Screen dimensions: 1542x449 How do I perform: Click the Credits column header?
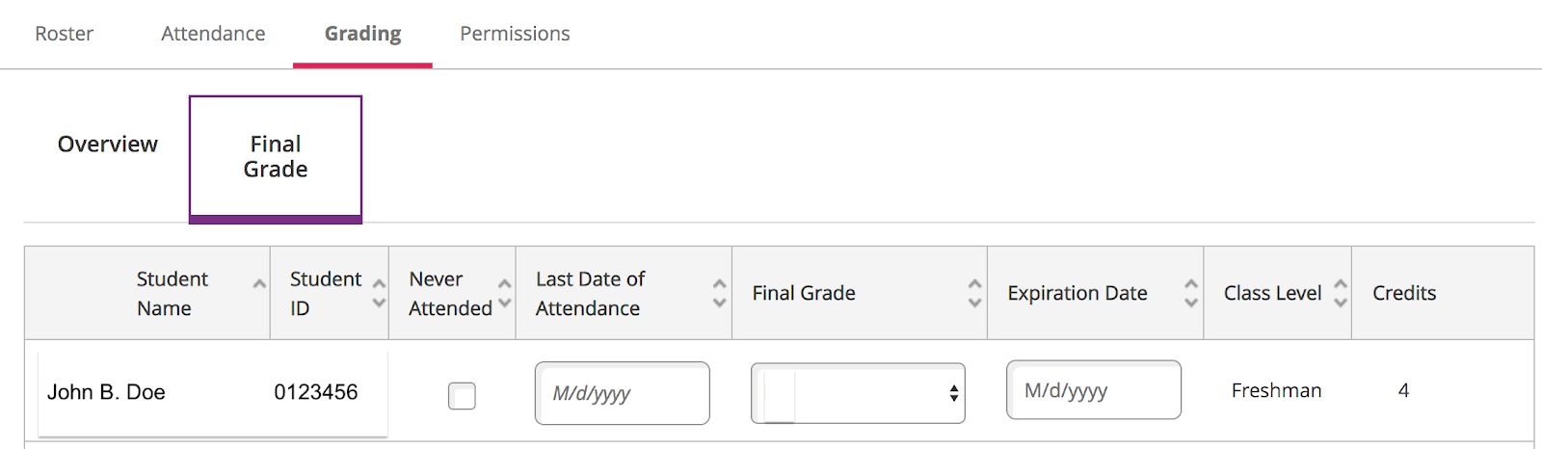pyautogui.click(x=1404, y=293)
